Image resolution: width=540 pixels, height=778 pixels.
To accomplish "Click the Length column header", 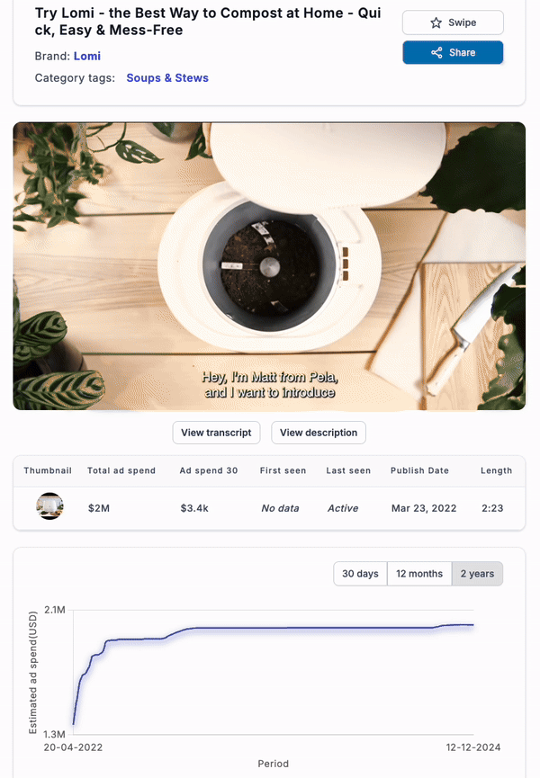I will click(x=496, y=470).
